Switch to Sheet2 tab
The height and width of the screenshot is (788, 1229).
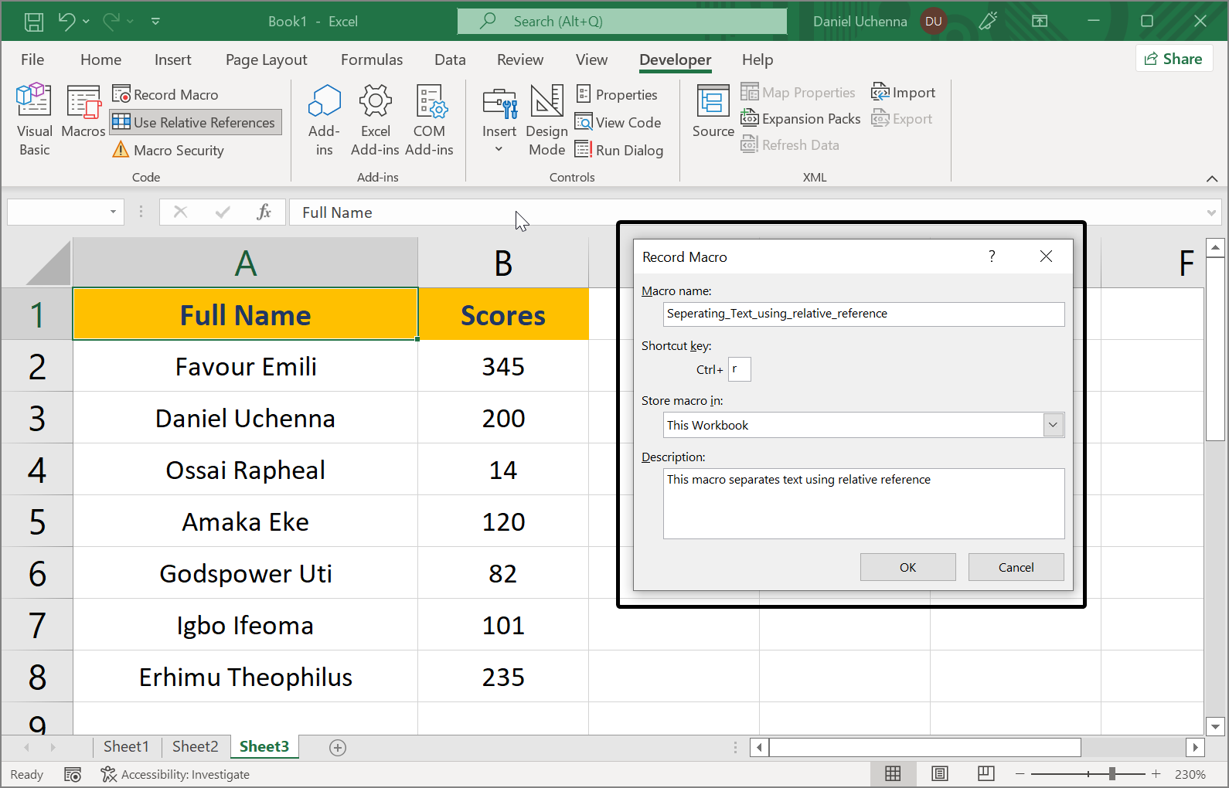coord(195,746)
